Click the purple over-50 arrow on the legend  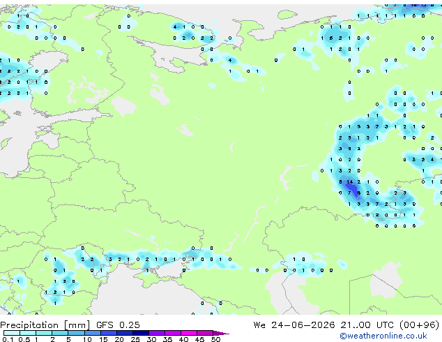[x=221, y=333]
